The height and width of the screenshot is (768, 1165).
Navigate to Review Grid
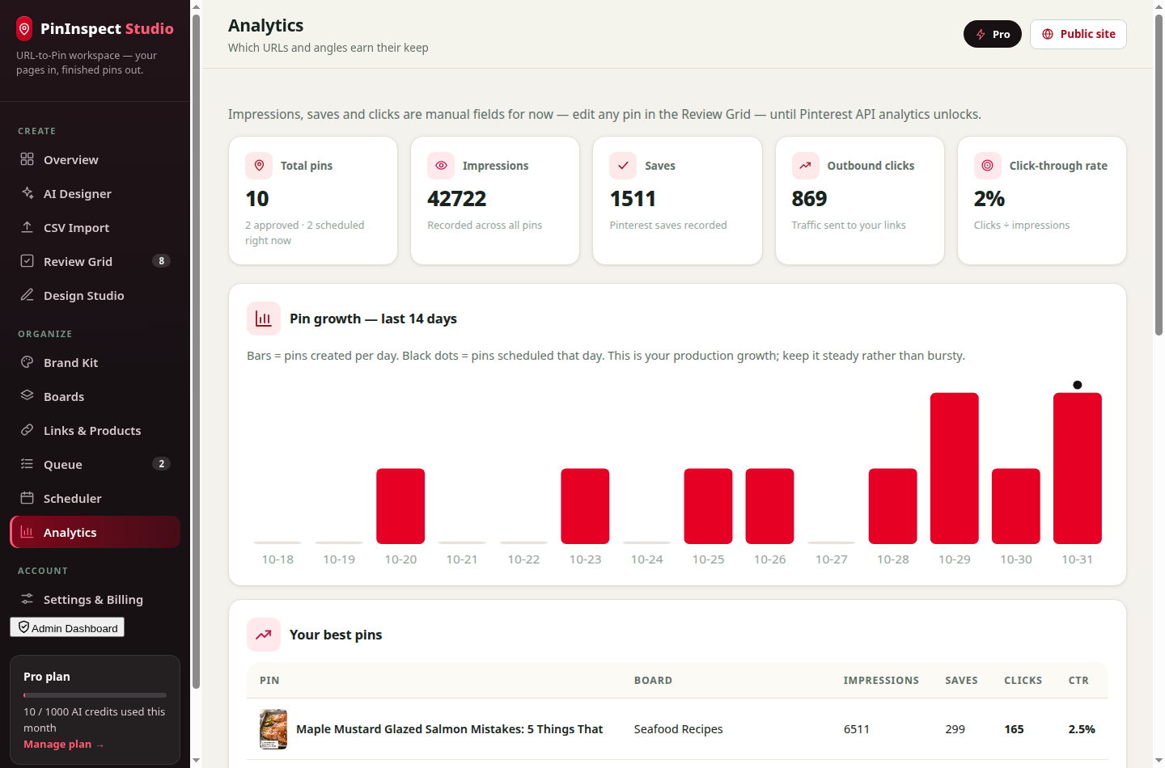[x=95, y=262]
